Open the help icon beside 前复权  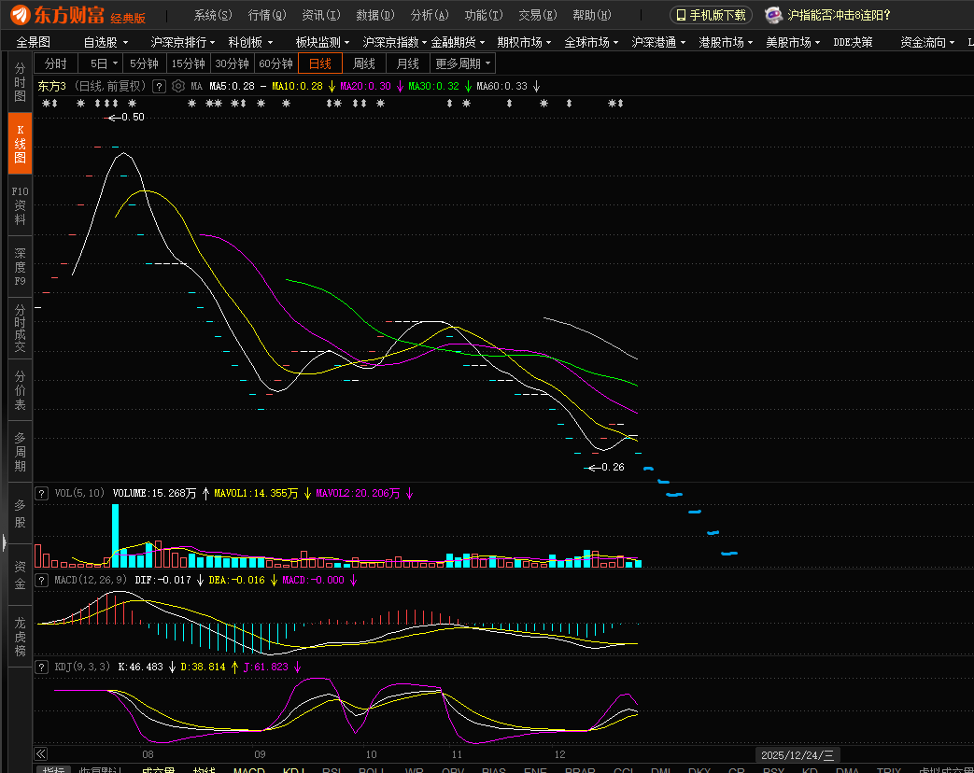pos(159,86)
